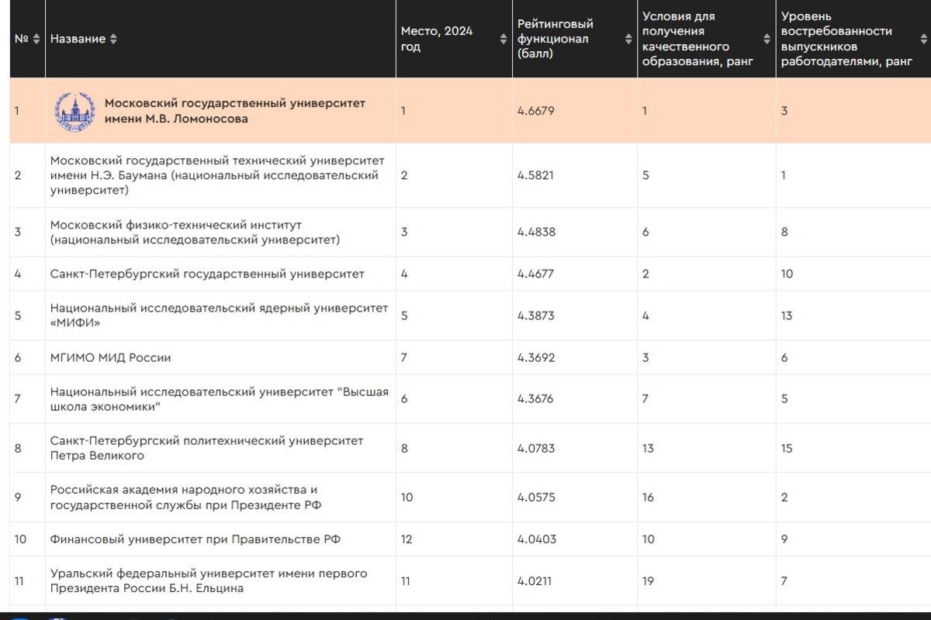Select score value 4.0783
This screenshot has width=931, height=620.
[x=536, y=448]
